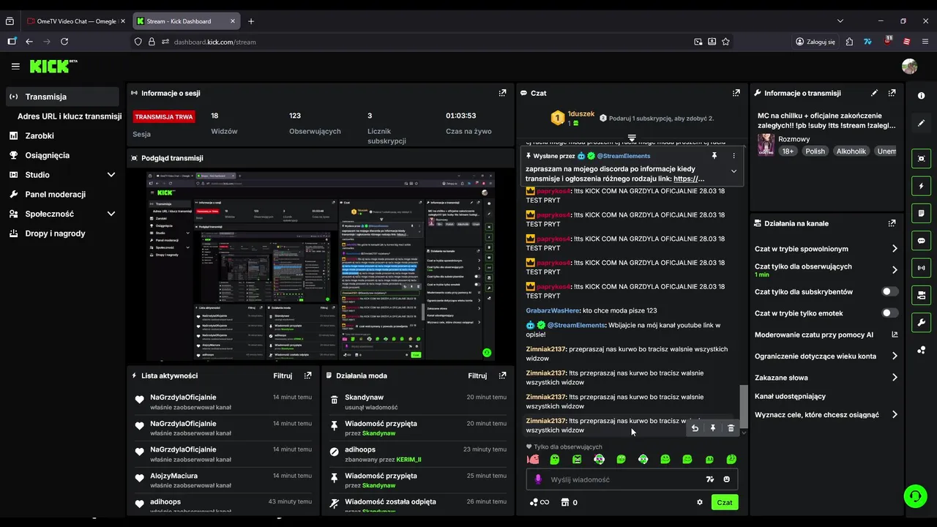The height and width of the screenshot is (527, 937).
Task: Open the hamburger menu beside the KICK logo
Action: [x=15, y=66]
